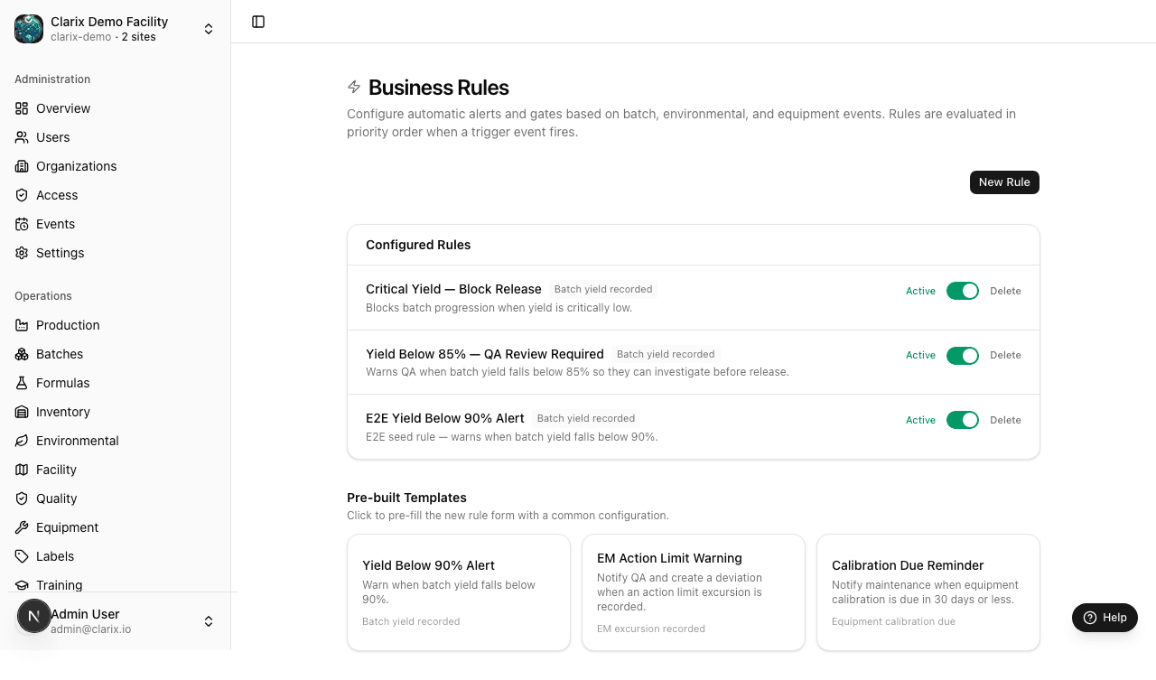Click the Batches cubes icon
Image resolution: width=1156 pixels, height=680 pixels.
[22, 354]
